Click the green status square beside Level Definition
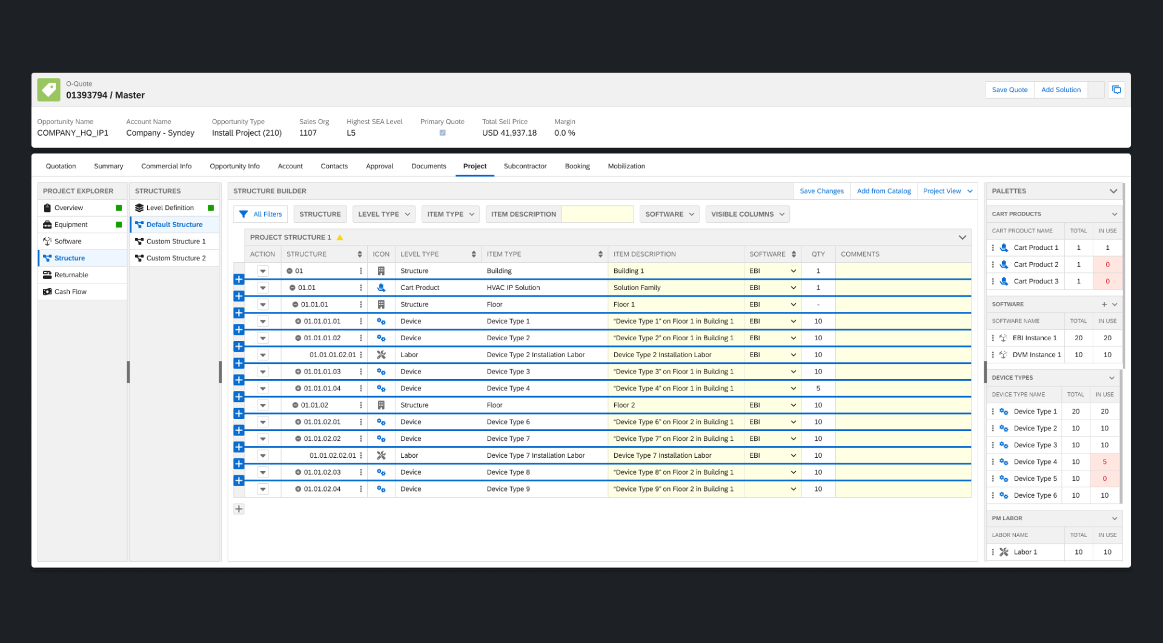The width and height of the screenshot is (1163, 643). [x=211, y=208]
